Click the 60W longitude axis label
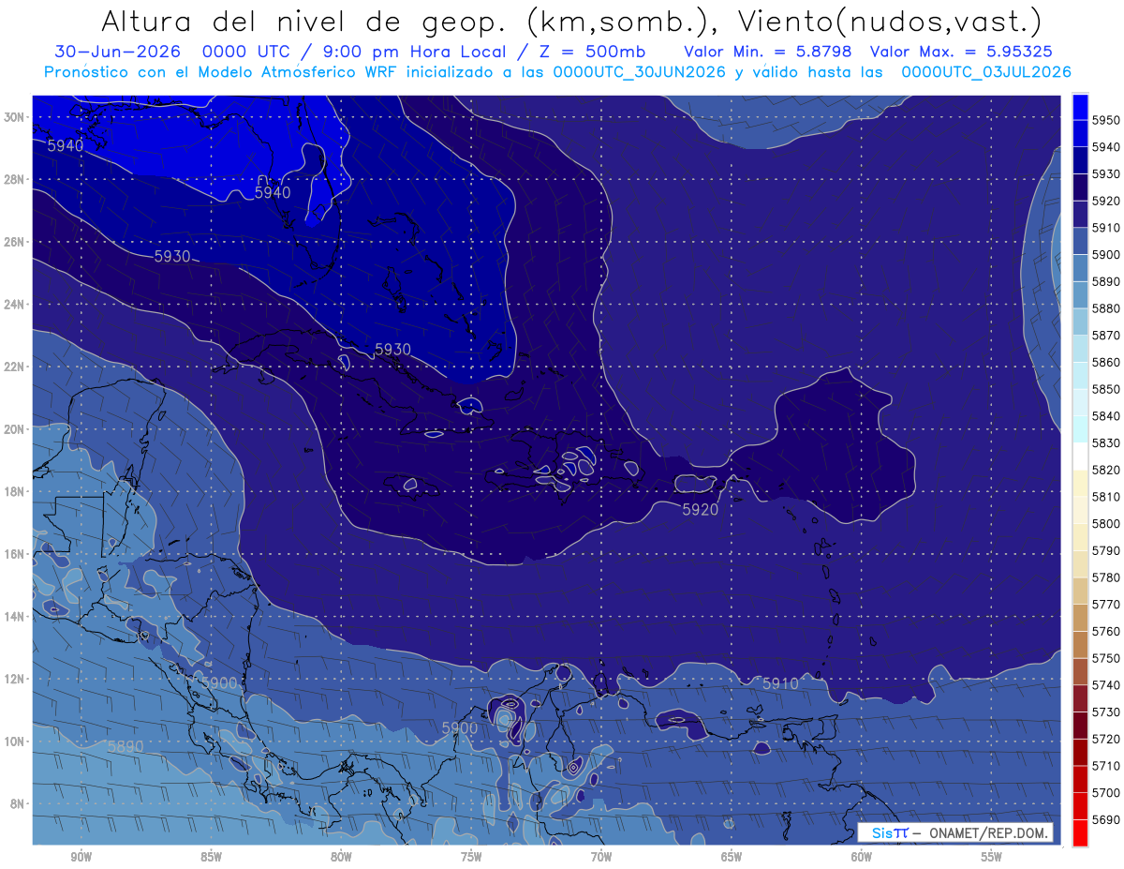The width and height of the screenshot is (1124, 869). tap(862, 857)
